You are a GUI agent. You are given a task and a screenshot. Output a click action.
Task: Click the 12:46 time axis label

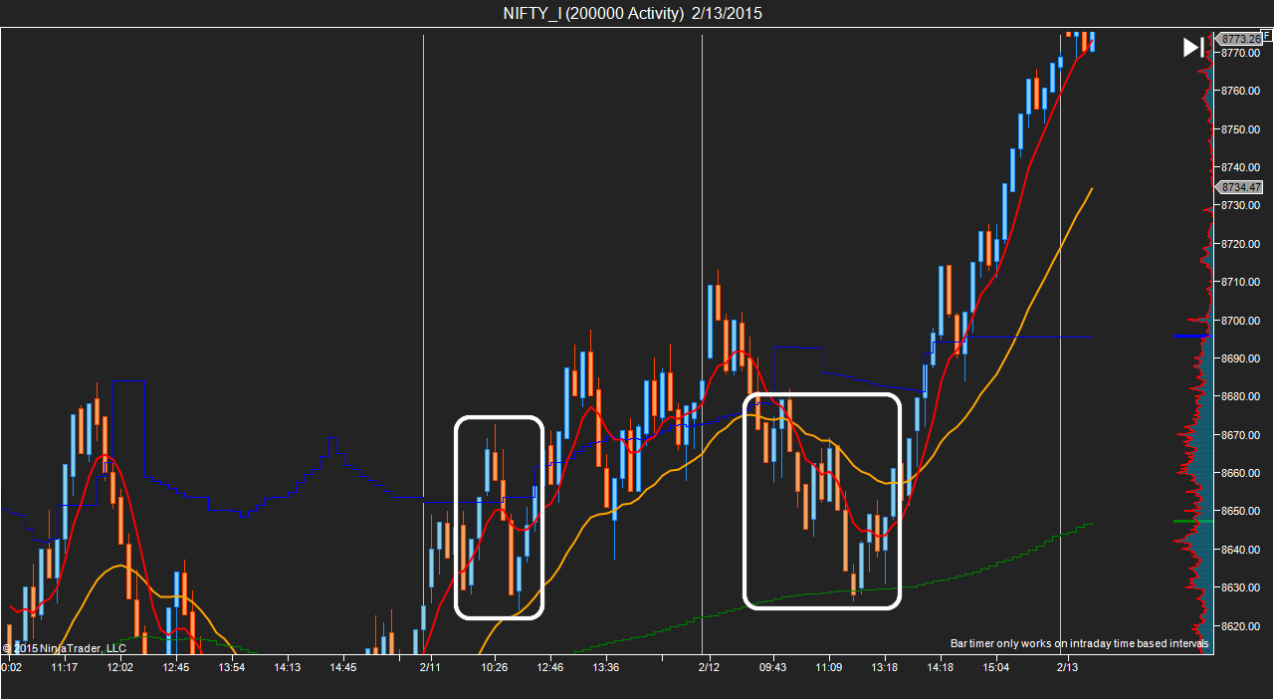549,667
